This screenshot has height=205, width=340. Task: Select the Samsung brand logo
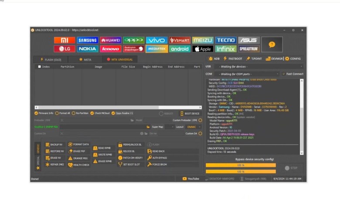click(87, 40)
